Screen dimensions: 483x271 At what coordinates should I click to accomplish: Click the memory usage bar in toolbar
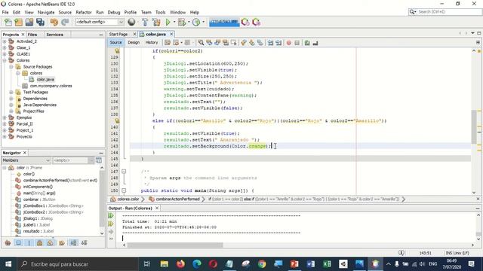[224, 22]
